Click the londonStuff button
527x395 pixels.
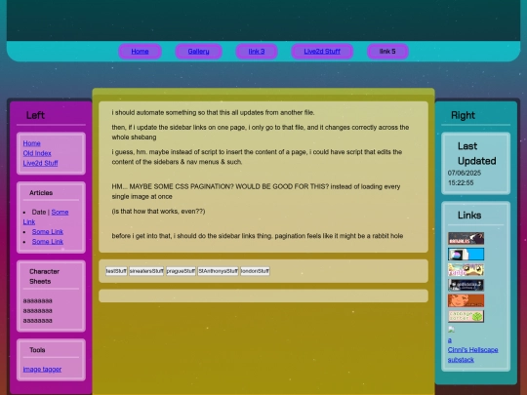255,271
